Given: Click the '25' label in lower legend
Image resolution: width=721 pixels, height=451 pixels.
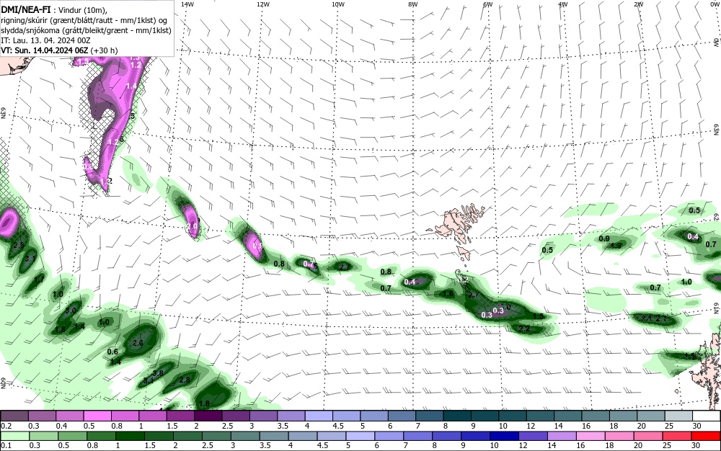Looking at the screenshot, I should (x=667, y=445).
